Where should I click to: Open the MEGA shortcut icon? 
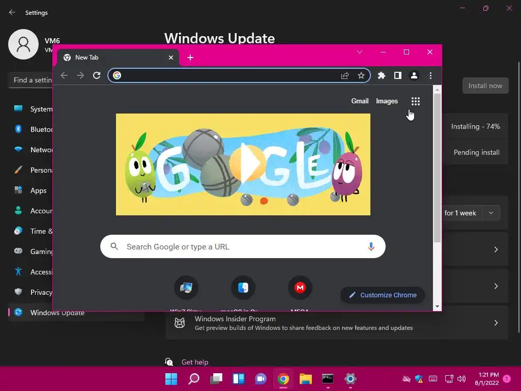click(300, 288)
